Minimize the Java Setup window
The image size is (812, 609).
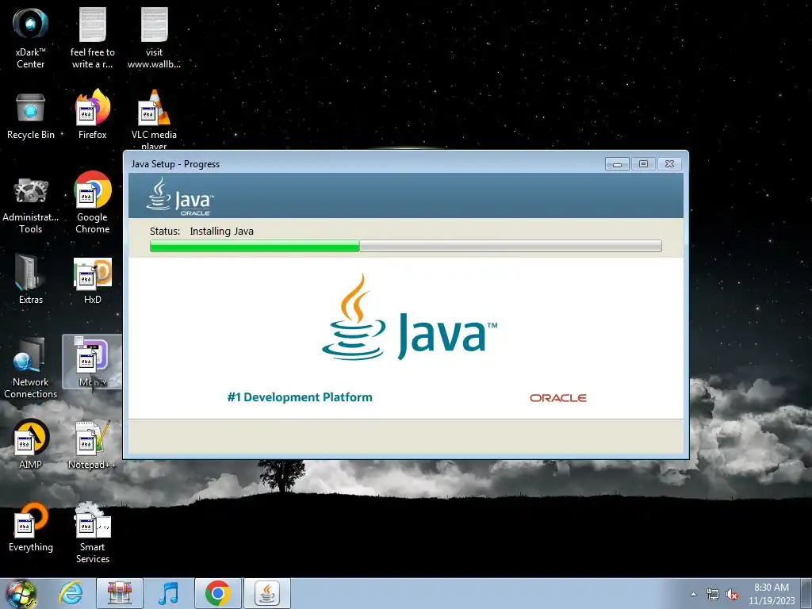(617, 163)
